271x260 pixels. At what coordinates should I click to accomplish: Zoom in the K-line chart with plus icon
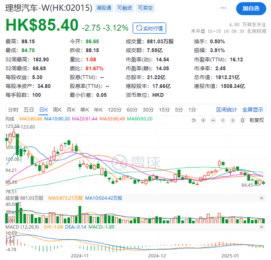[203, 120]
